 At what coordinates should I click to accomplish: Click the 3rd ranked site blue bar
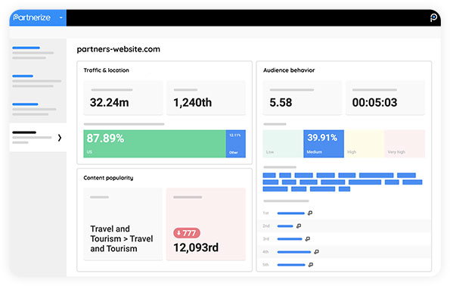pos(290,239)
